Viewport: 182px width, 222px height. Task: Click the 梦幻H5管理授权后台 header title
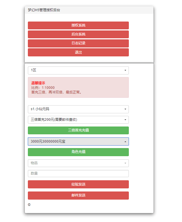44,10
